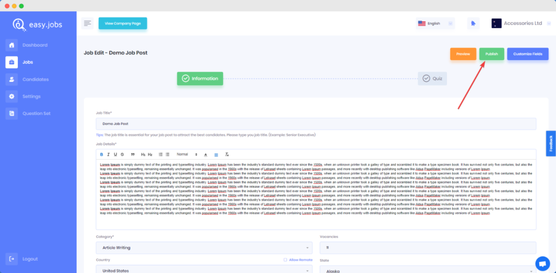556x273 pixels.
Task: Click the green Publish button
Action: [491, 54]
